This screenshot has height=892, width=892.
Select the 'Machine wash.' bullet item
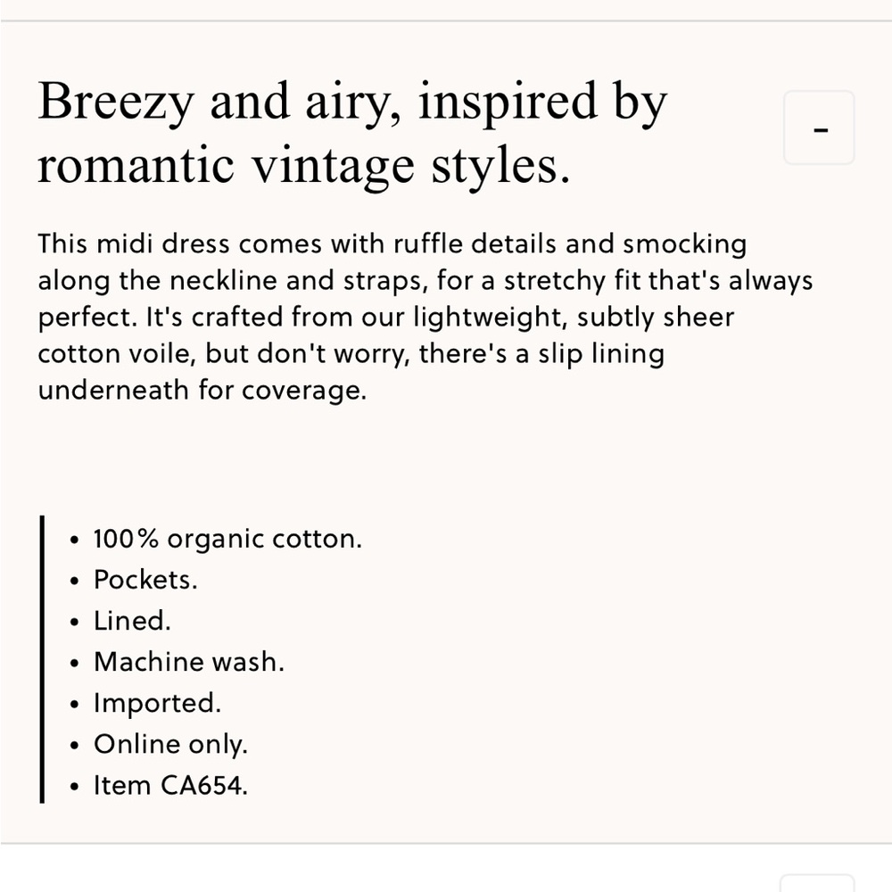tap(189, 662)
